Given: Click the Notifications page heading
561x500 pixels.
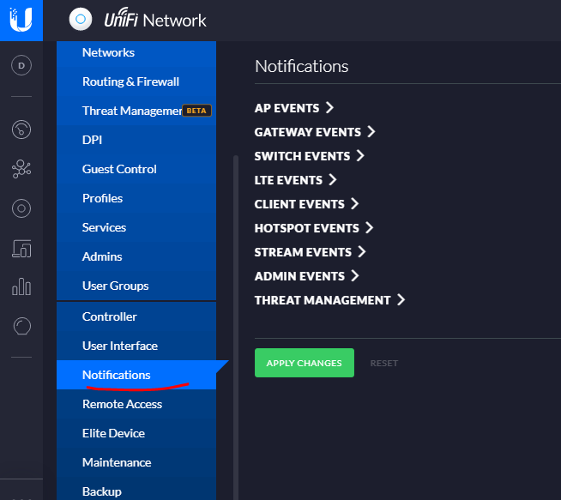Looking at the screenshot, I should coord(302,67).
